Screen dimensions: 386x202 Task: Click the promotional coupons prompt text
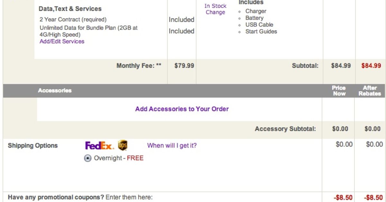(x=80, y=197)
